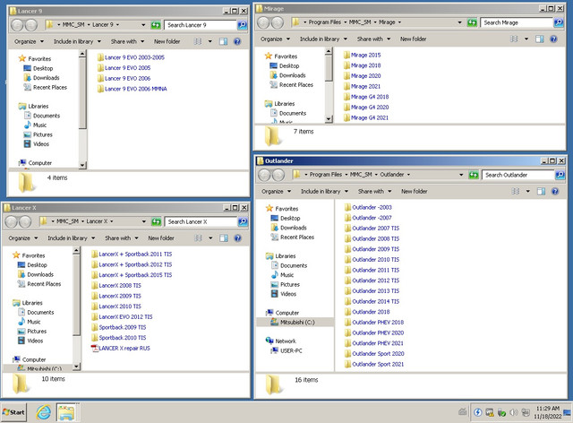Select LANCER X repair RUS PDF file
Image resolution: width=573 pixels, height=423 pixels.
pos(121,349)
